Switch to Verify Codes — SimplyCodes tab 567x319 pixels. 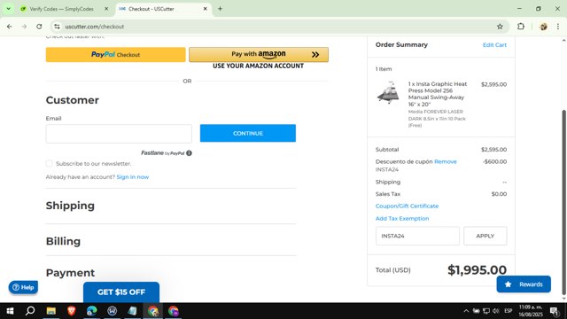(x=61, y=9)
